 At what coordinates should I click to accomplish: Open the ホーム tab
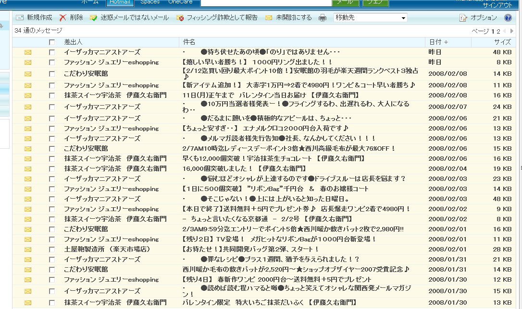click(x=90, y=1)
